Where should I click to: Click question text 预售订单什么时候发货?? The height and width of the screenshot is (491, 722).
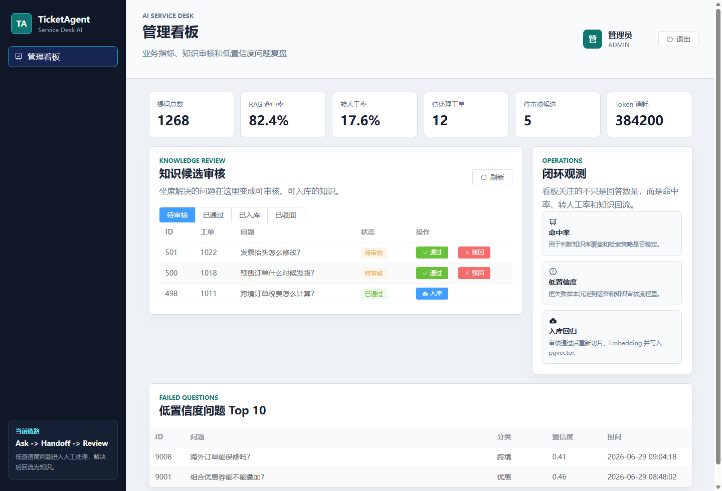point(277,273)
